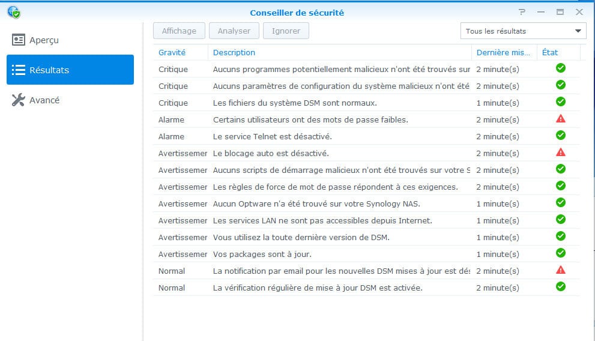Viewport: 595px width, 341px height.
Task: Sort by the État column header
Action: coord(558,52)
